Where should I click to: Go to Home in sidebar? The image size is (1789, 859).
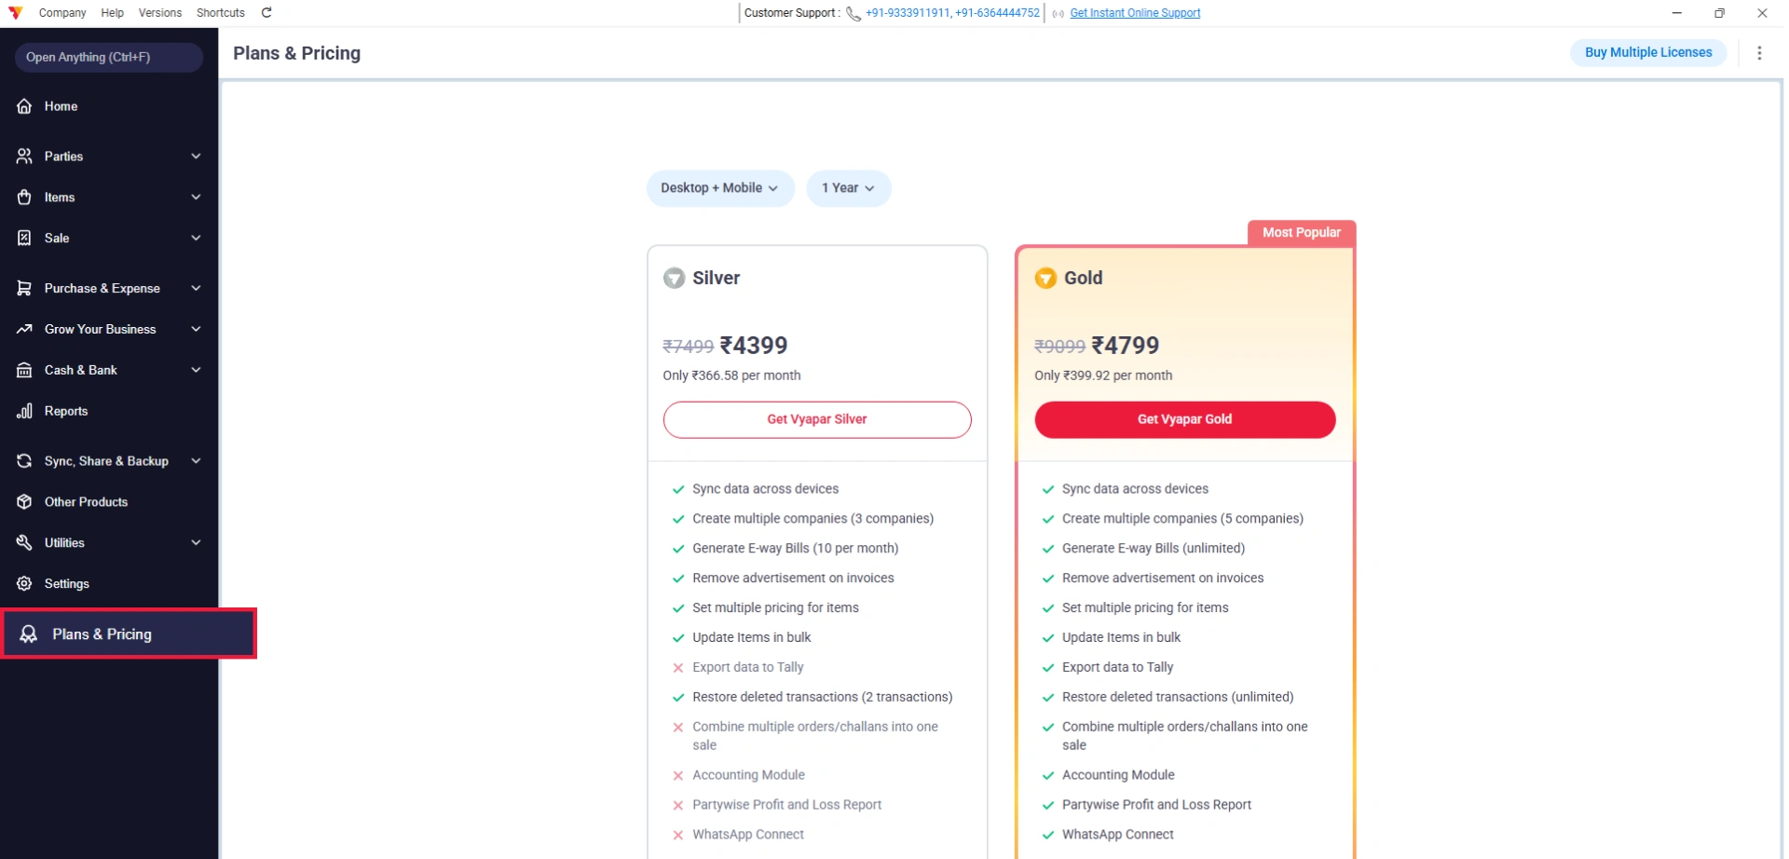109,106
